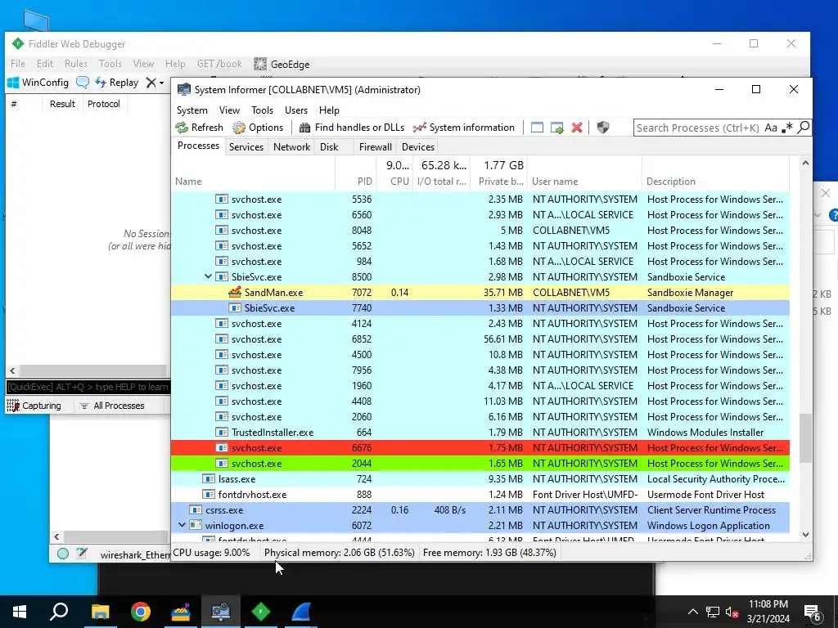This screenshot has width=838, height=628.
Task: Switch to the Devices tab
Action: click(418, 147)
